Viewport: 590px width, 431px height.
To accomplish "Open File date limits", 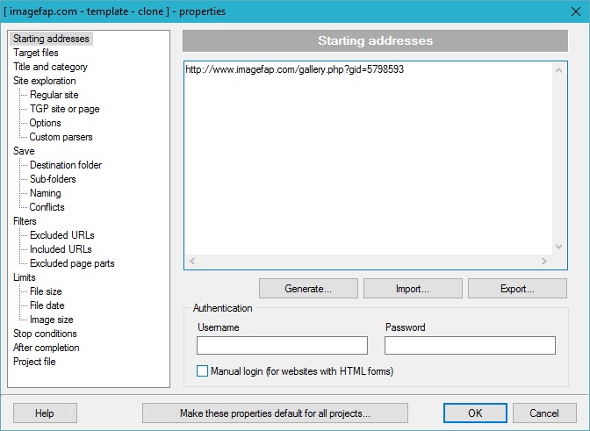I will click(47, 305).
